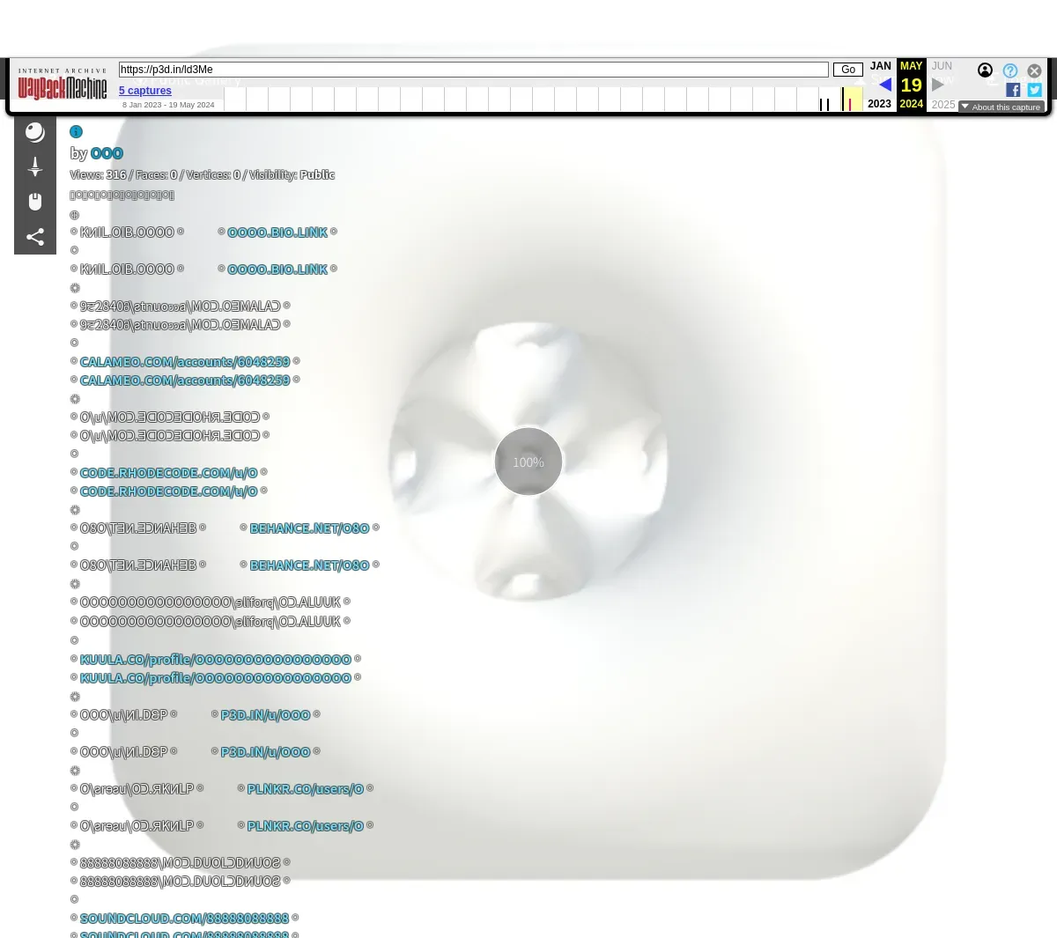Open the Wayback Machine logo link
The image size is (1057, 938).
click(63, 85)
